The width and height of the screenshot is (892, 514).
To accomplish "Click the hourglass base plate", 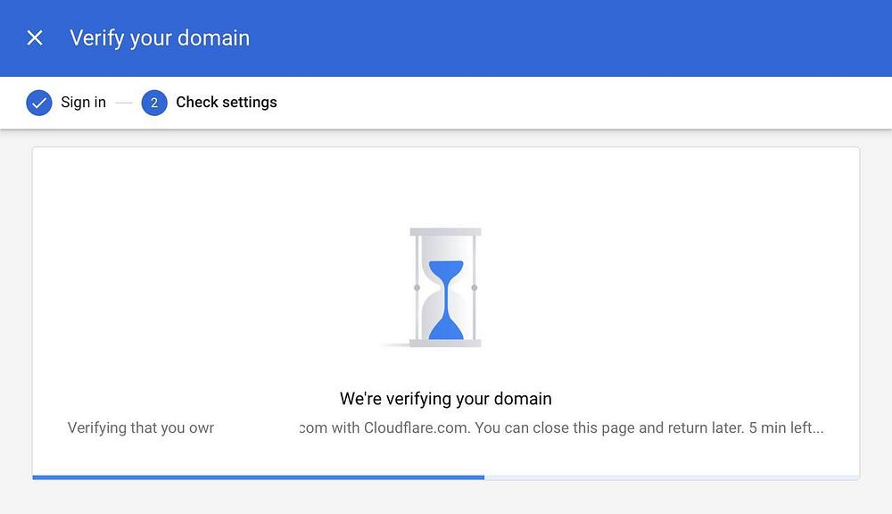I will [445, 343].
